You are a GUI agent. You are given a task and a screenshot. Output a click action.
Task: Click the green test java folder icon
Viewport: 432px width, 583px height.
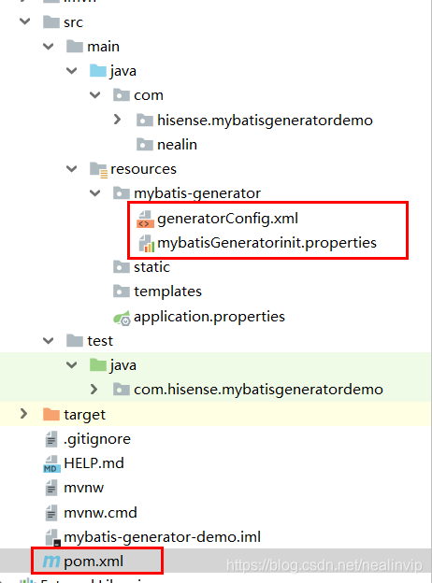(x=98, y=365)
